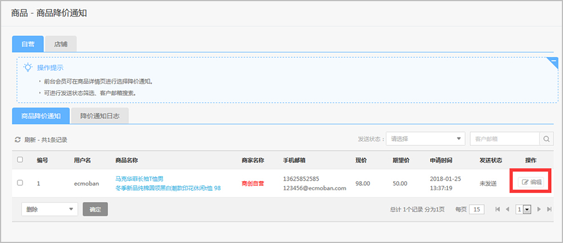Click the 编辑 edit button in row 1

(x=531, y=182)
